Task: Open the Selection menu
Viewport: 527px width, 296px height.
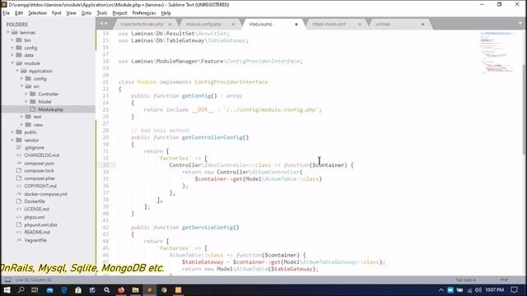Action: (37, 13)
